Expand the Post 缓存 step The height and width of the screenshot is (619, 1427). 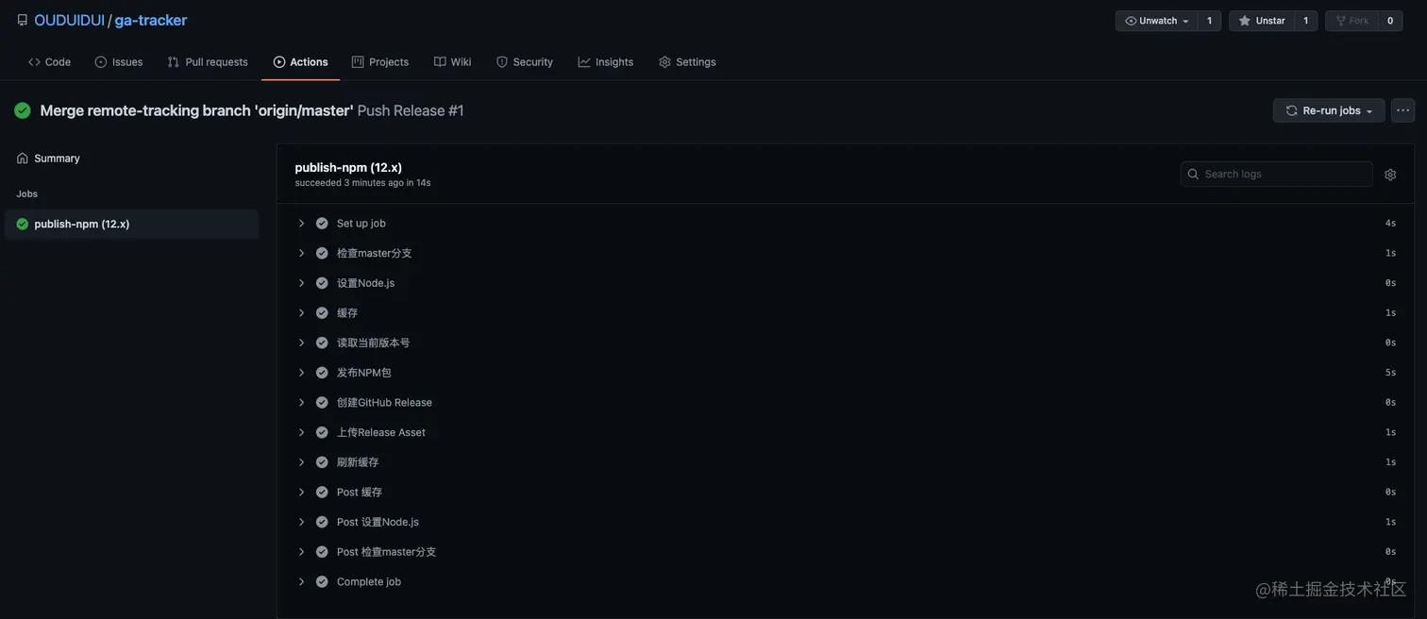coord(302,493)
